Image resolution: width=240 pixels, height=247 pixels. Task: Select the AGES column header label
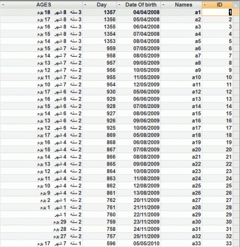pos(44,5)
